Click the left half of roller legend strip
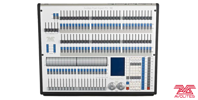Viewport: 198px width, 100px height. (61, 61)
